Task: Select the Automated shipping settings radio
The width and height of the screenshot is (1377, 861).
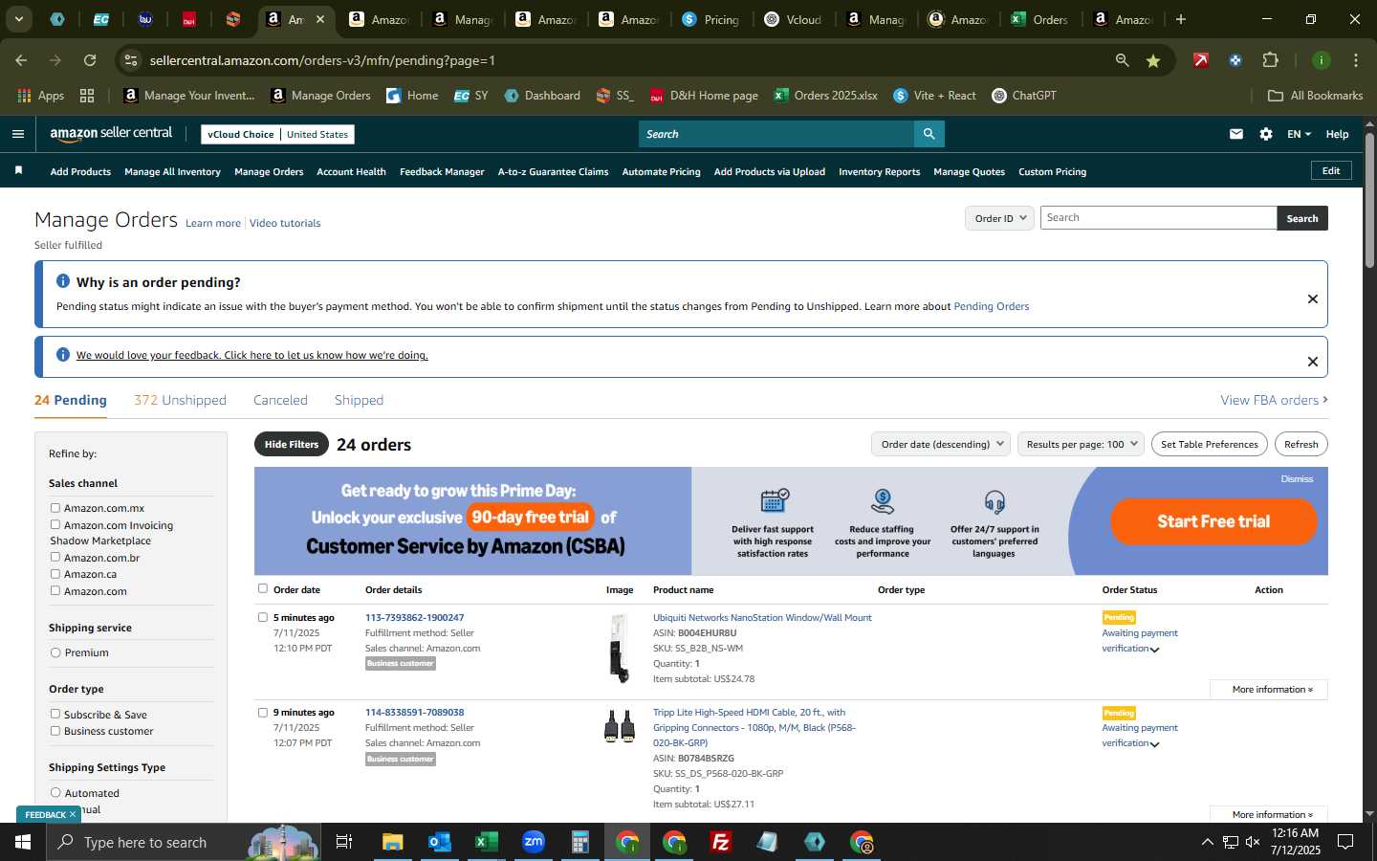Action: pyautogui.click(x=55, y=792)
